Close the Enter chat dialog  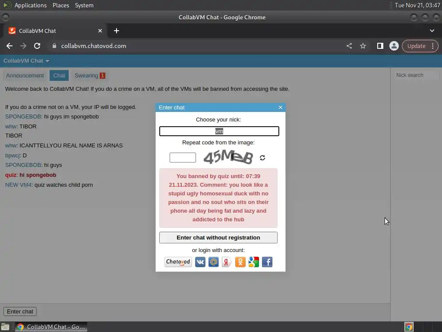point(280,108)
